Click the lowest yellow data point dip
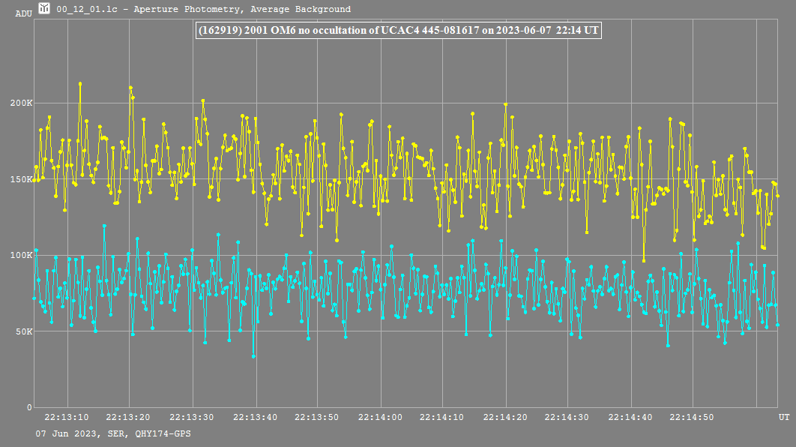Image resolution: width=796 pixels, height=447 pixels. pos(644,261)
